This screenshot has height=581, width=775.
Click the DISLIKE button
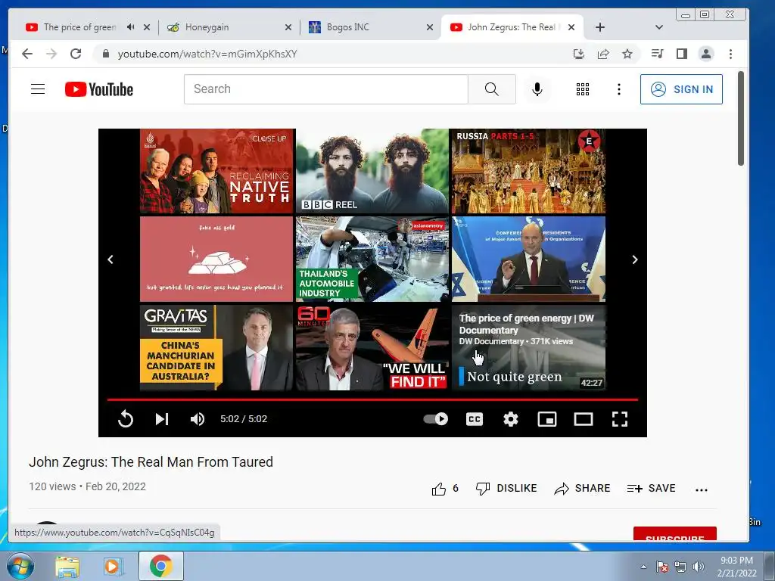pyautogui.click(x=506, y=489)
